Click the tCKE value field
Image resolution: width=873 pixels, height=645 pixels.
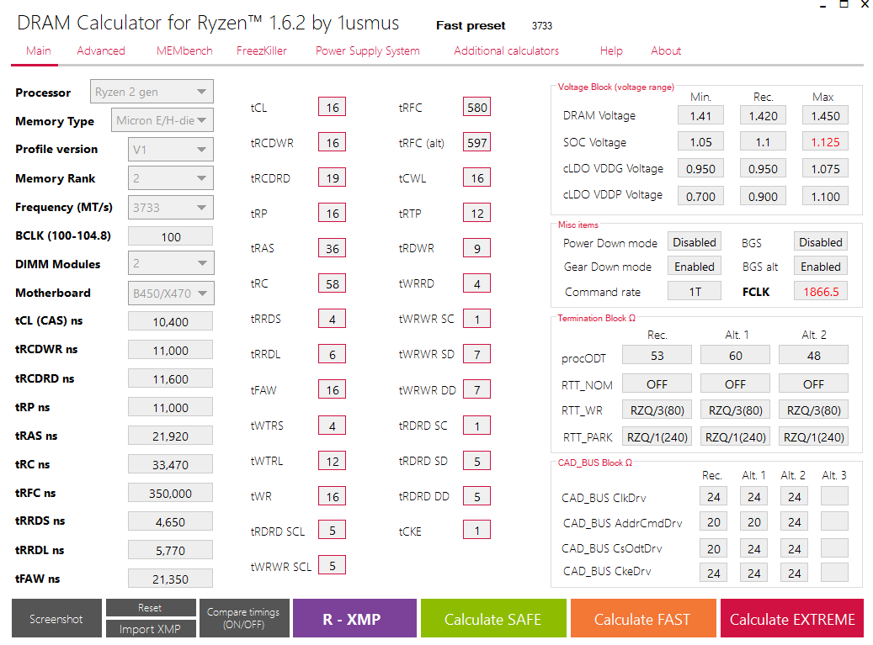click(x=477, y=531)
